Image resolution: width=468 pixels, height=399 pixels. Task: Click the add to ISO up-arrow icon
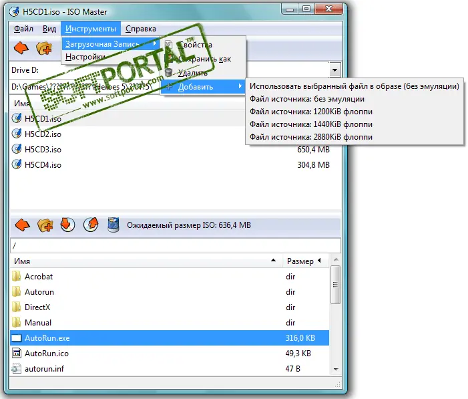click(90, 225)
